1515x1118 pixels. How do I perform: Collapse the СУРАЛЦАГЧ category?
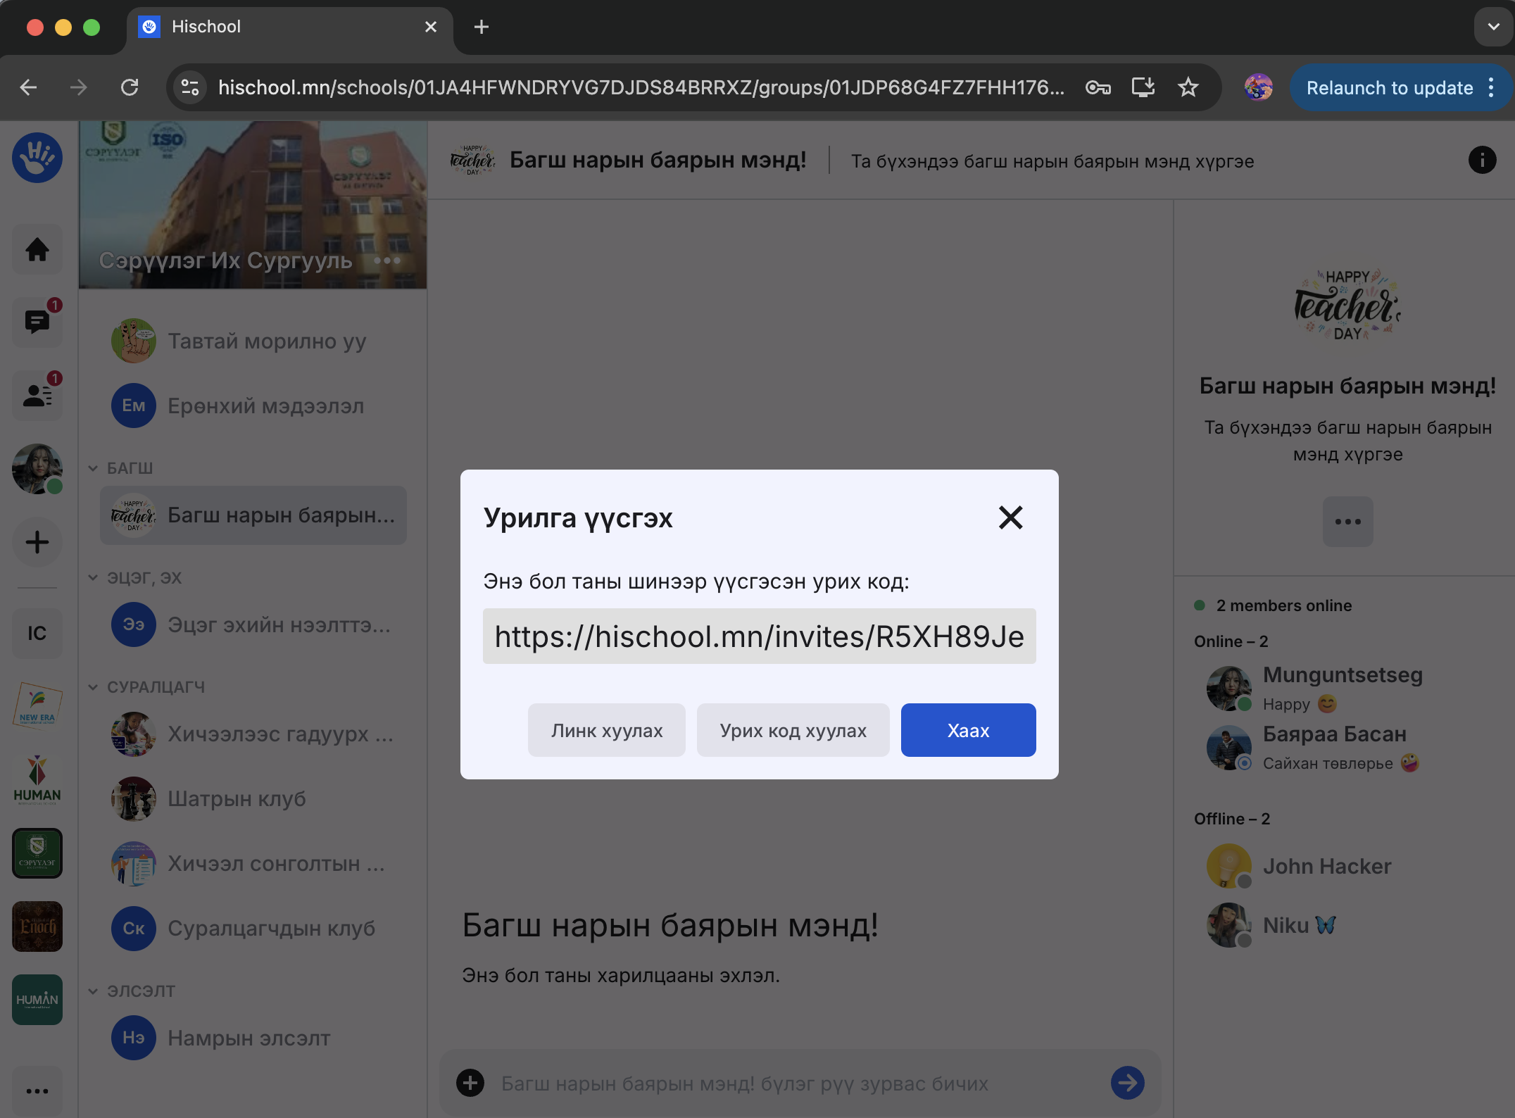93,686
